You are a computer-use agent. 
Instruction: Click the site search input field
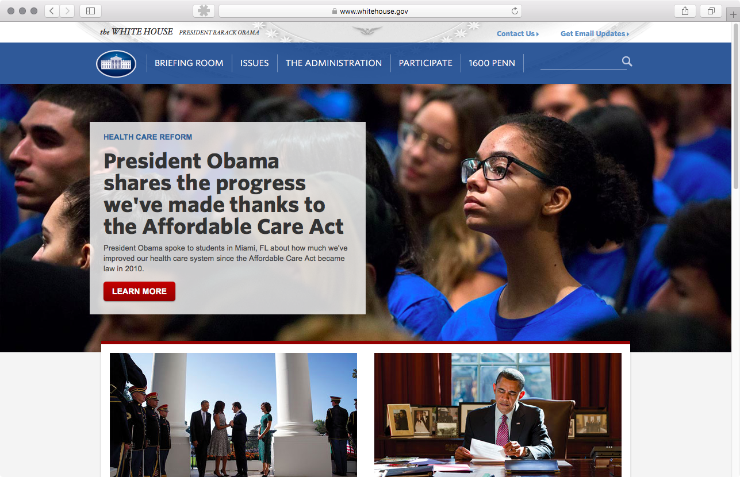coord(580,62)
